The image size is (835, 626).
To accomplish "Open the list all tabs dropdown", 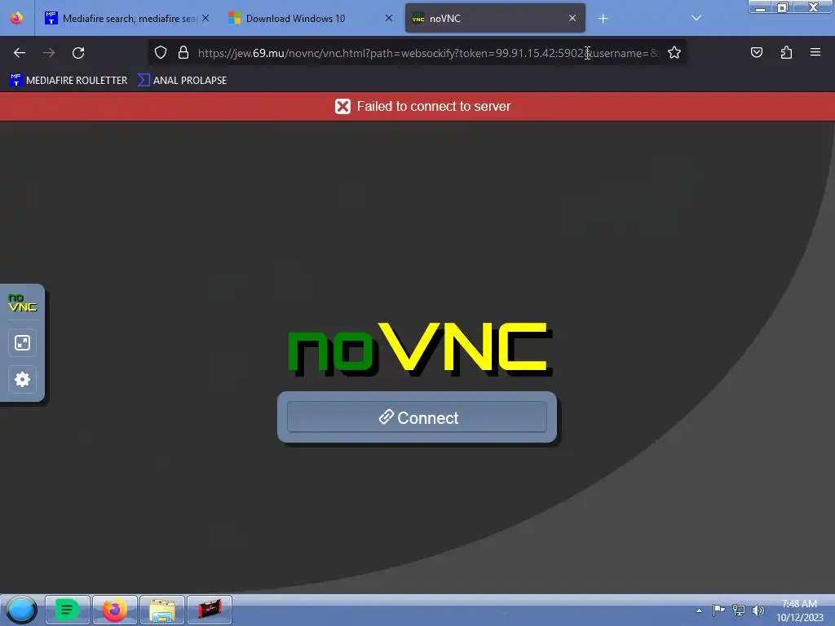I will click(696, 18).
